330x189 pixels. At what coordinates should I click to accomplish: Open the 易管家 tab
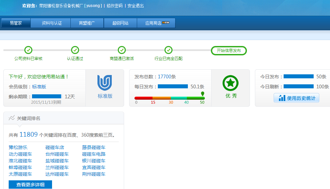(16, 23)
